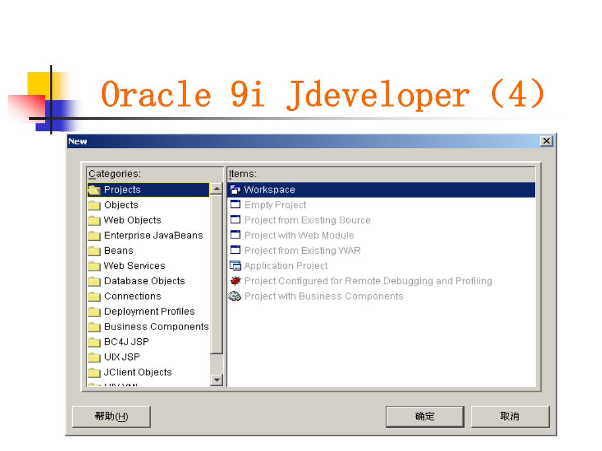
Task: Select the Deployment Profiles category
Action: 149,311
